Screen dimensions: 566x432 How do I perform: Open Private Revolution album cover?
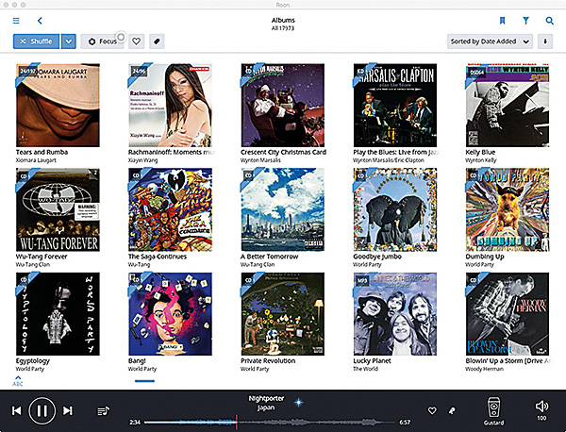coord(283,314)
